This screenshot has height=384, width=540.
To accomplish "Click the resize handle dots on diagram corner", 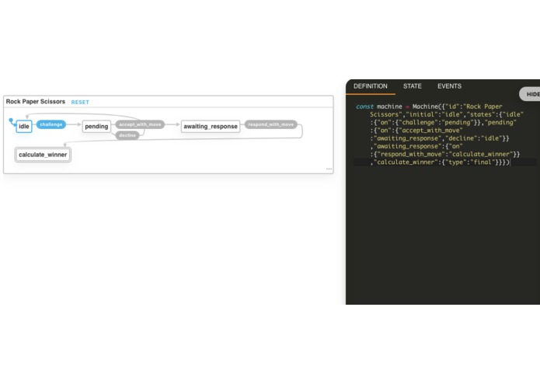I will (329, 169).
